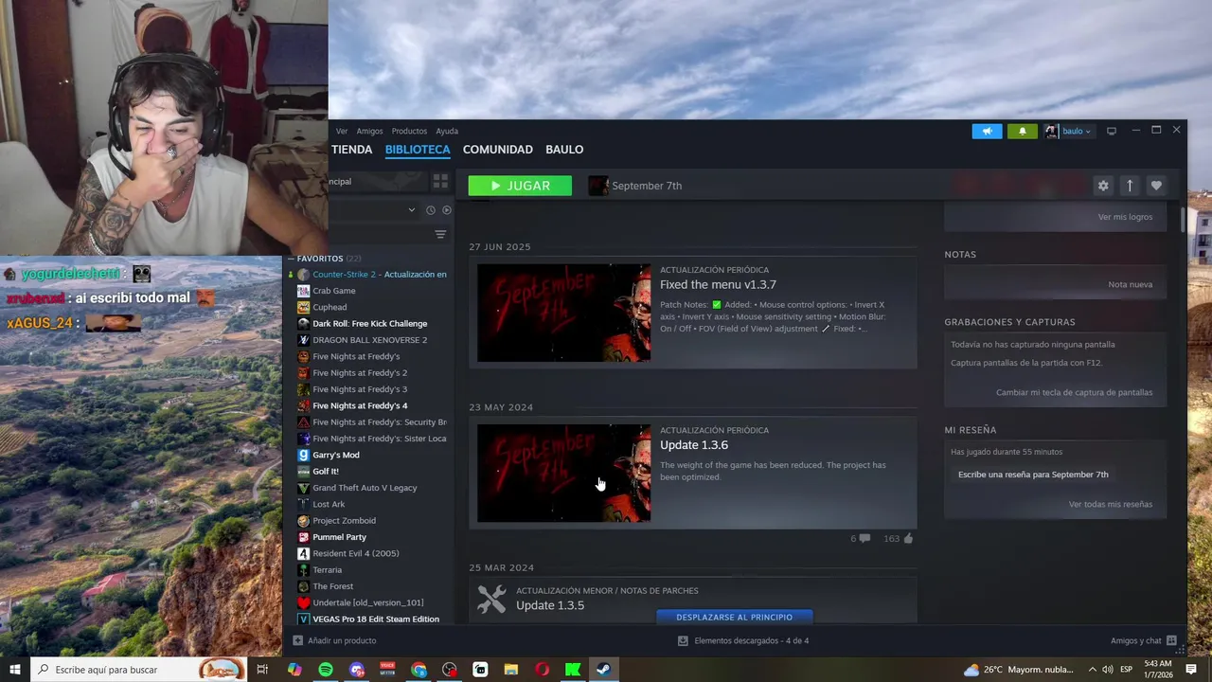The height and width of the screenshot is (682, 1212).
Task: Click Golf It! game icon
Action: pos(303,472)
